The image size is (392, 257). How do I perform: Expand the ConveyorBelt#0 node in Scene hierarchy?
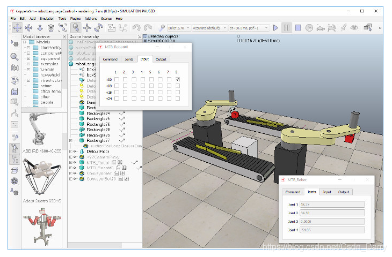click(70, 179)
